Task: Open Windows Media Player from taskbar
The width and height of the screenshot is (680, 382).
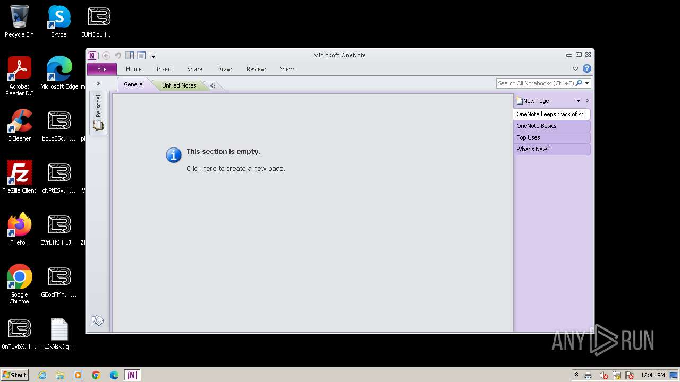Action: tap(78, 375)
